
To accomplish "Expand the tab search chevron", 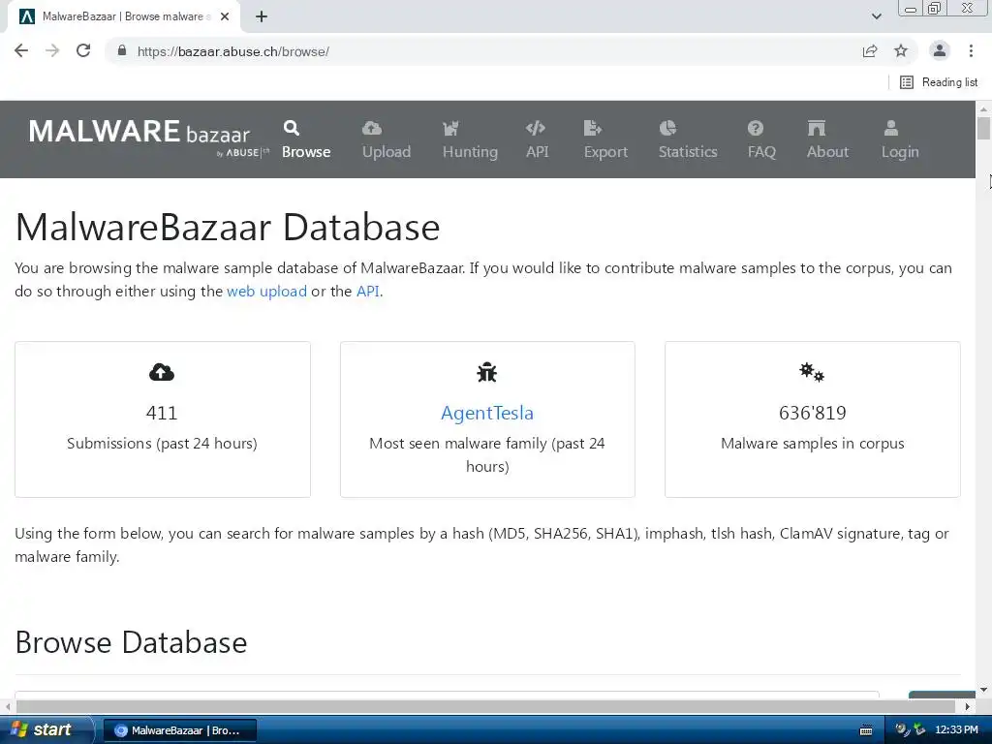I will [x=876, y=16].
